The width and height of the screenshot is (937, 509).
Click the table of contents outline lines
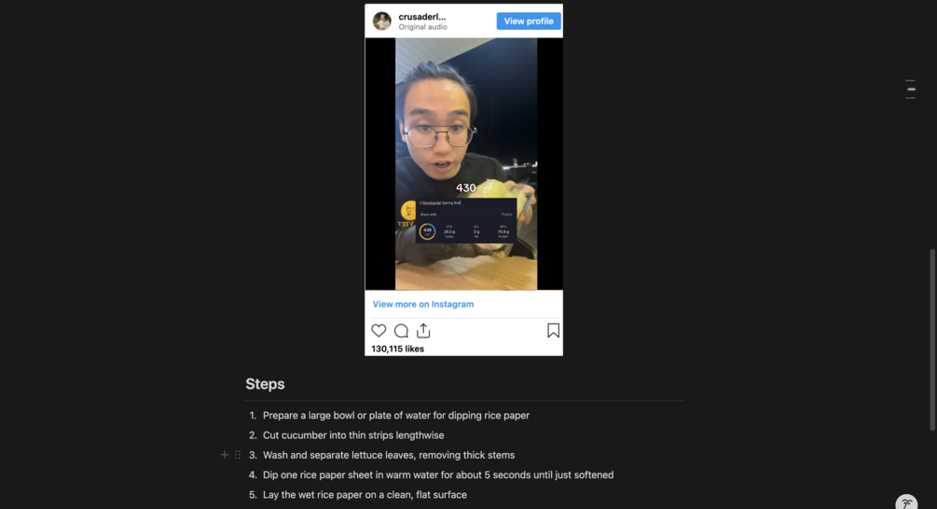tap(910, 89)
